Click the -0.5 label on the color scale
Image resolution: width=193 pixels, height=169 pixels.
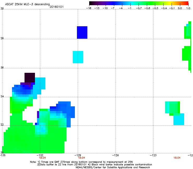pos(155,8)
